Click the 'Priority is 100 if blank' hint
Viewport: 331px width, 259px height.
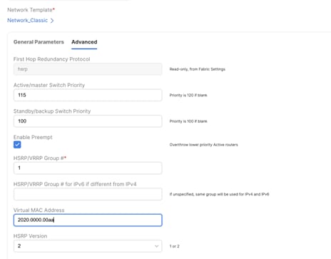(188, 121)
